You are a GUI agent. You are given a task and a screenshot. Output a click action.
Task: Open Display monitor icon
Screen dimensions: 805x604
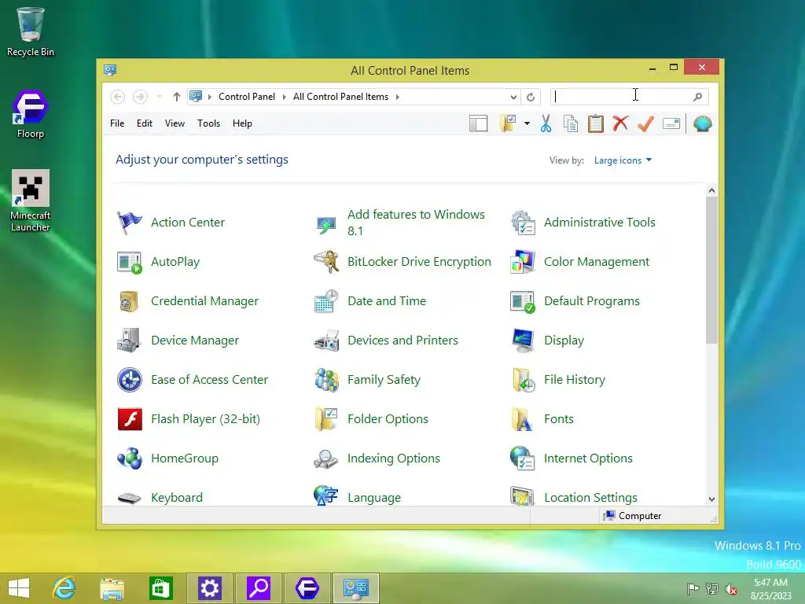point(523,341)
